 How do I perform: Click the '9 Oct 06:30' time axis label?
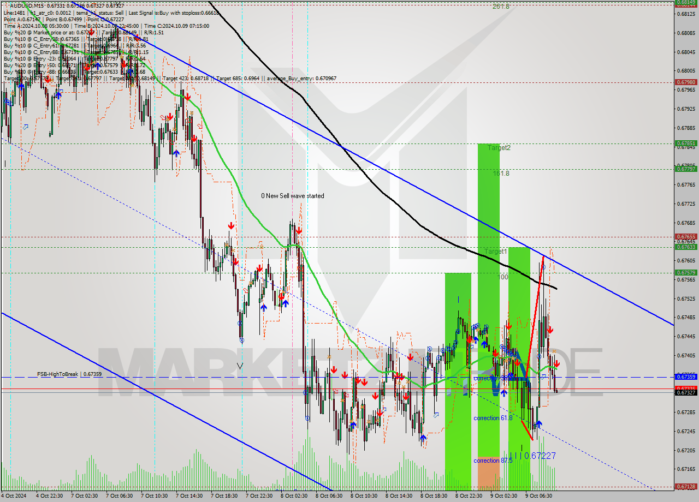pos(538,496)
